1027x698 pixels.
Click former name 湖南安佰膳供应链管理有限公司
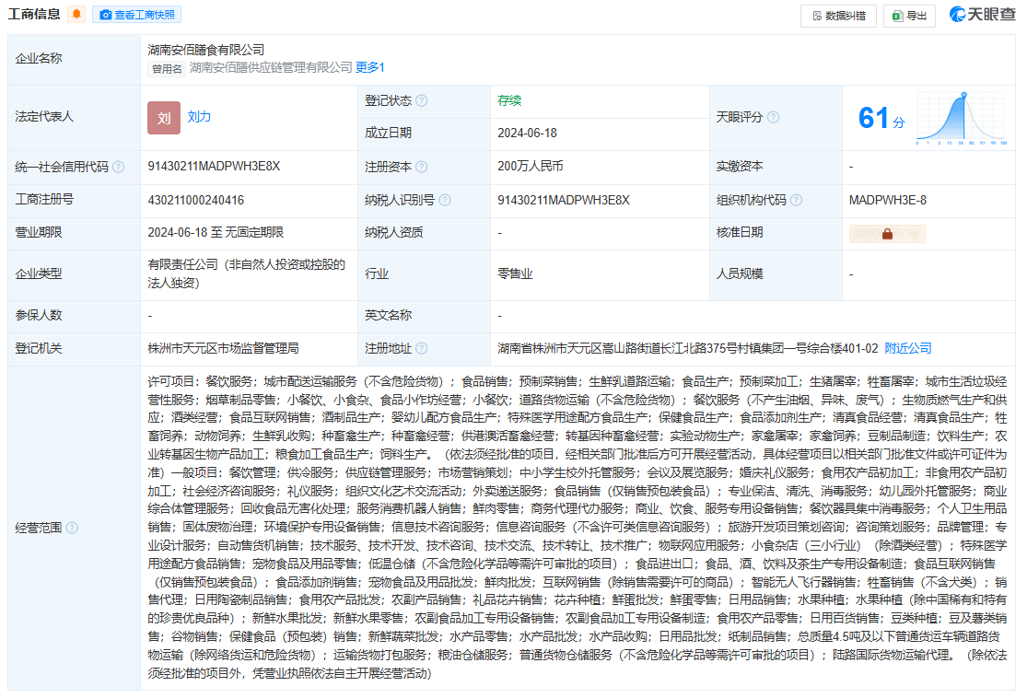coord(271,67)
